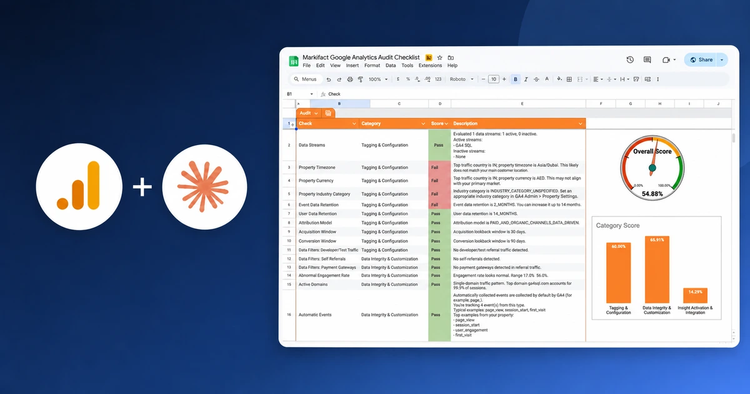Click the Automatic Events cell
Viewport: 750px width, 394px height.
(x=327, y=315)
